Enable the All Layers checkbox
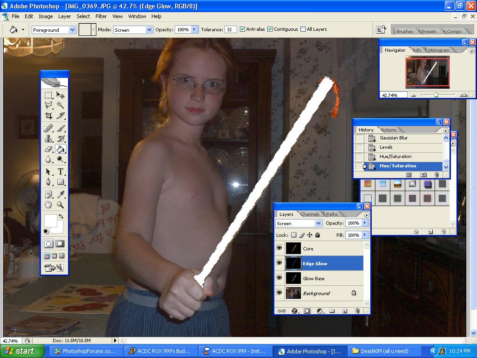Viewport: 477px width, 358px height. coord(303,29)
